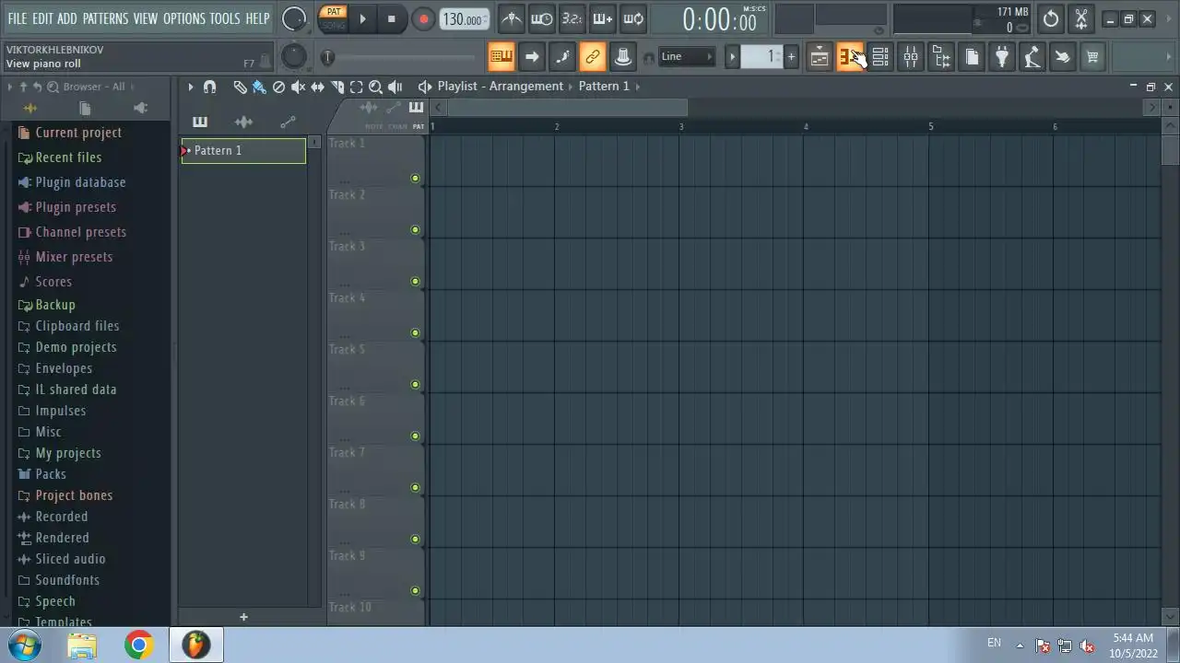Screen dimensions: 1180x663
Task: Show automation clips tab in picker panel
Action: click(288, 122)
